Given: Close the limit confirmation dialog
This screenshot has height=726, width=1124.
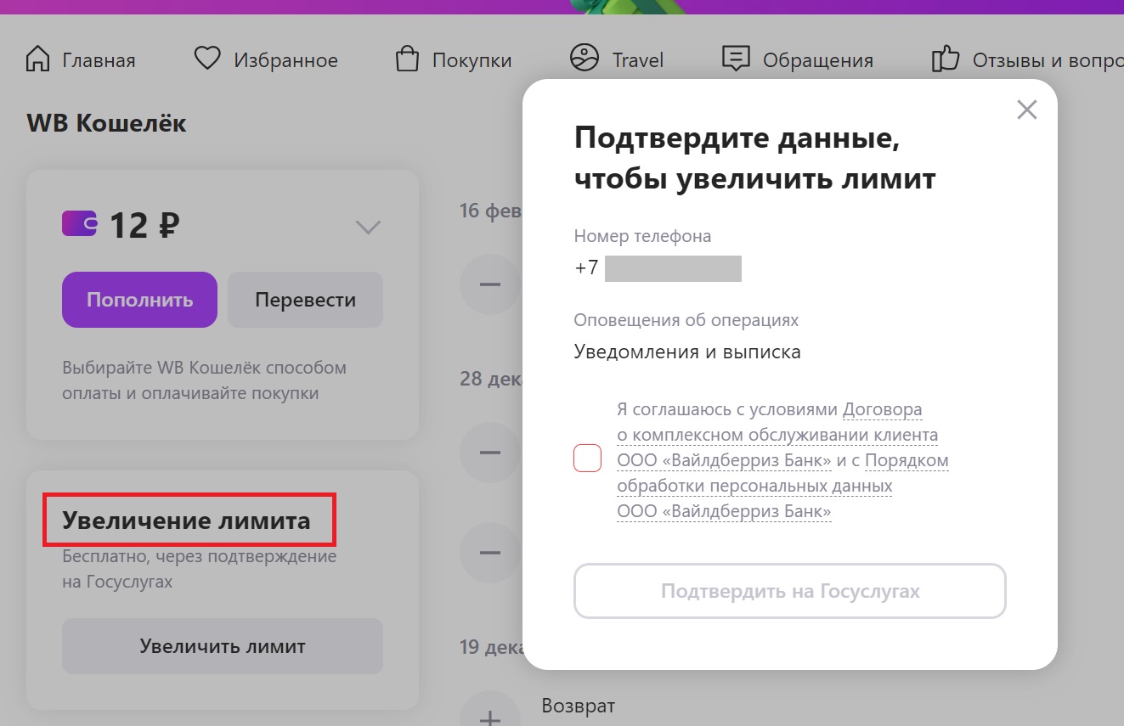Looking at the screenshot, I should 1026,110.
